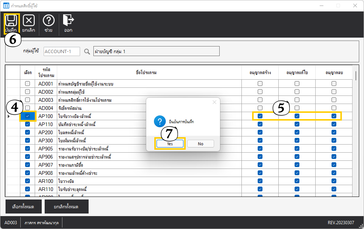Click Yes to confirm saving
This screenshot has width=364, height=229.
170,144
